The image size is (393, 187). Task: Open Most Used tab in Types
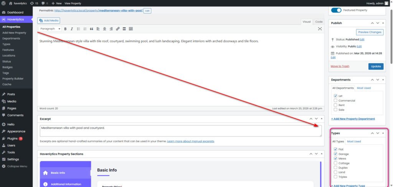353,141
